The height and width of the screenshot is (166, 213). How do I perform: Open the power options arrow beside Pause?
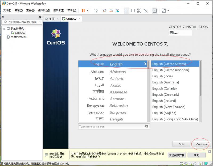click(88, 11)
